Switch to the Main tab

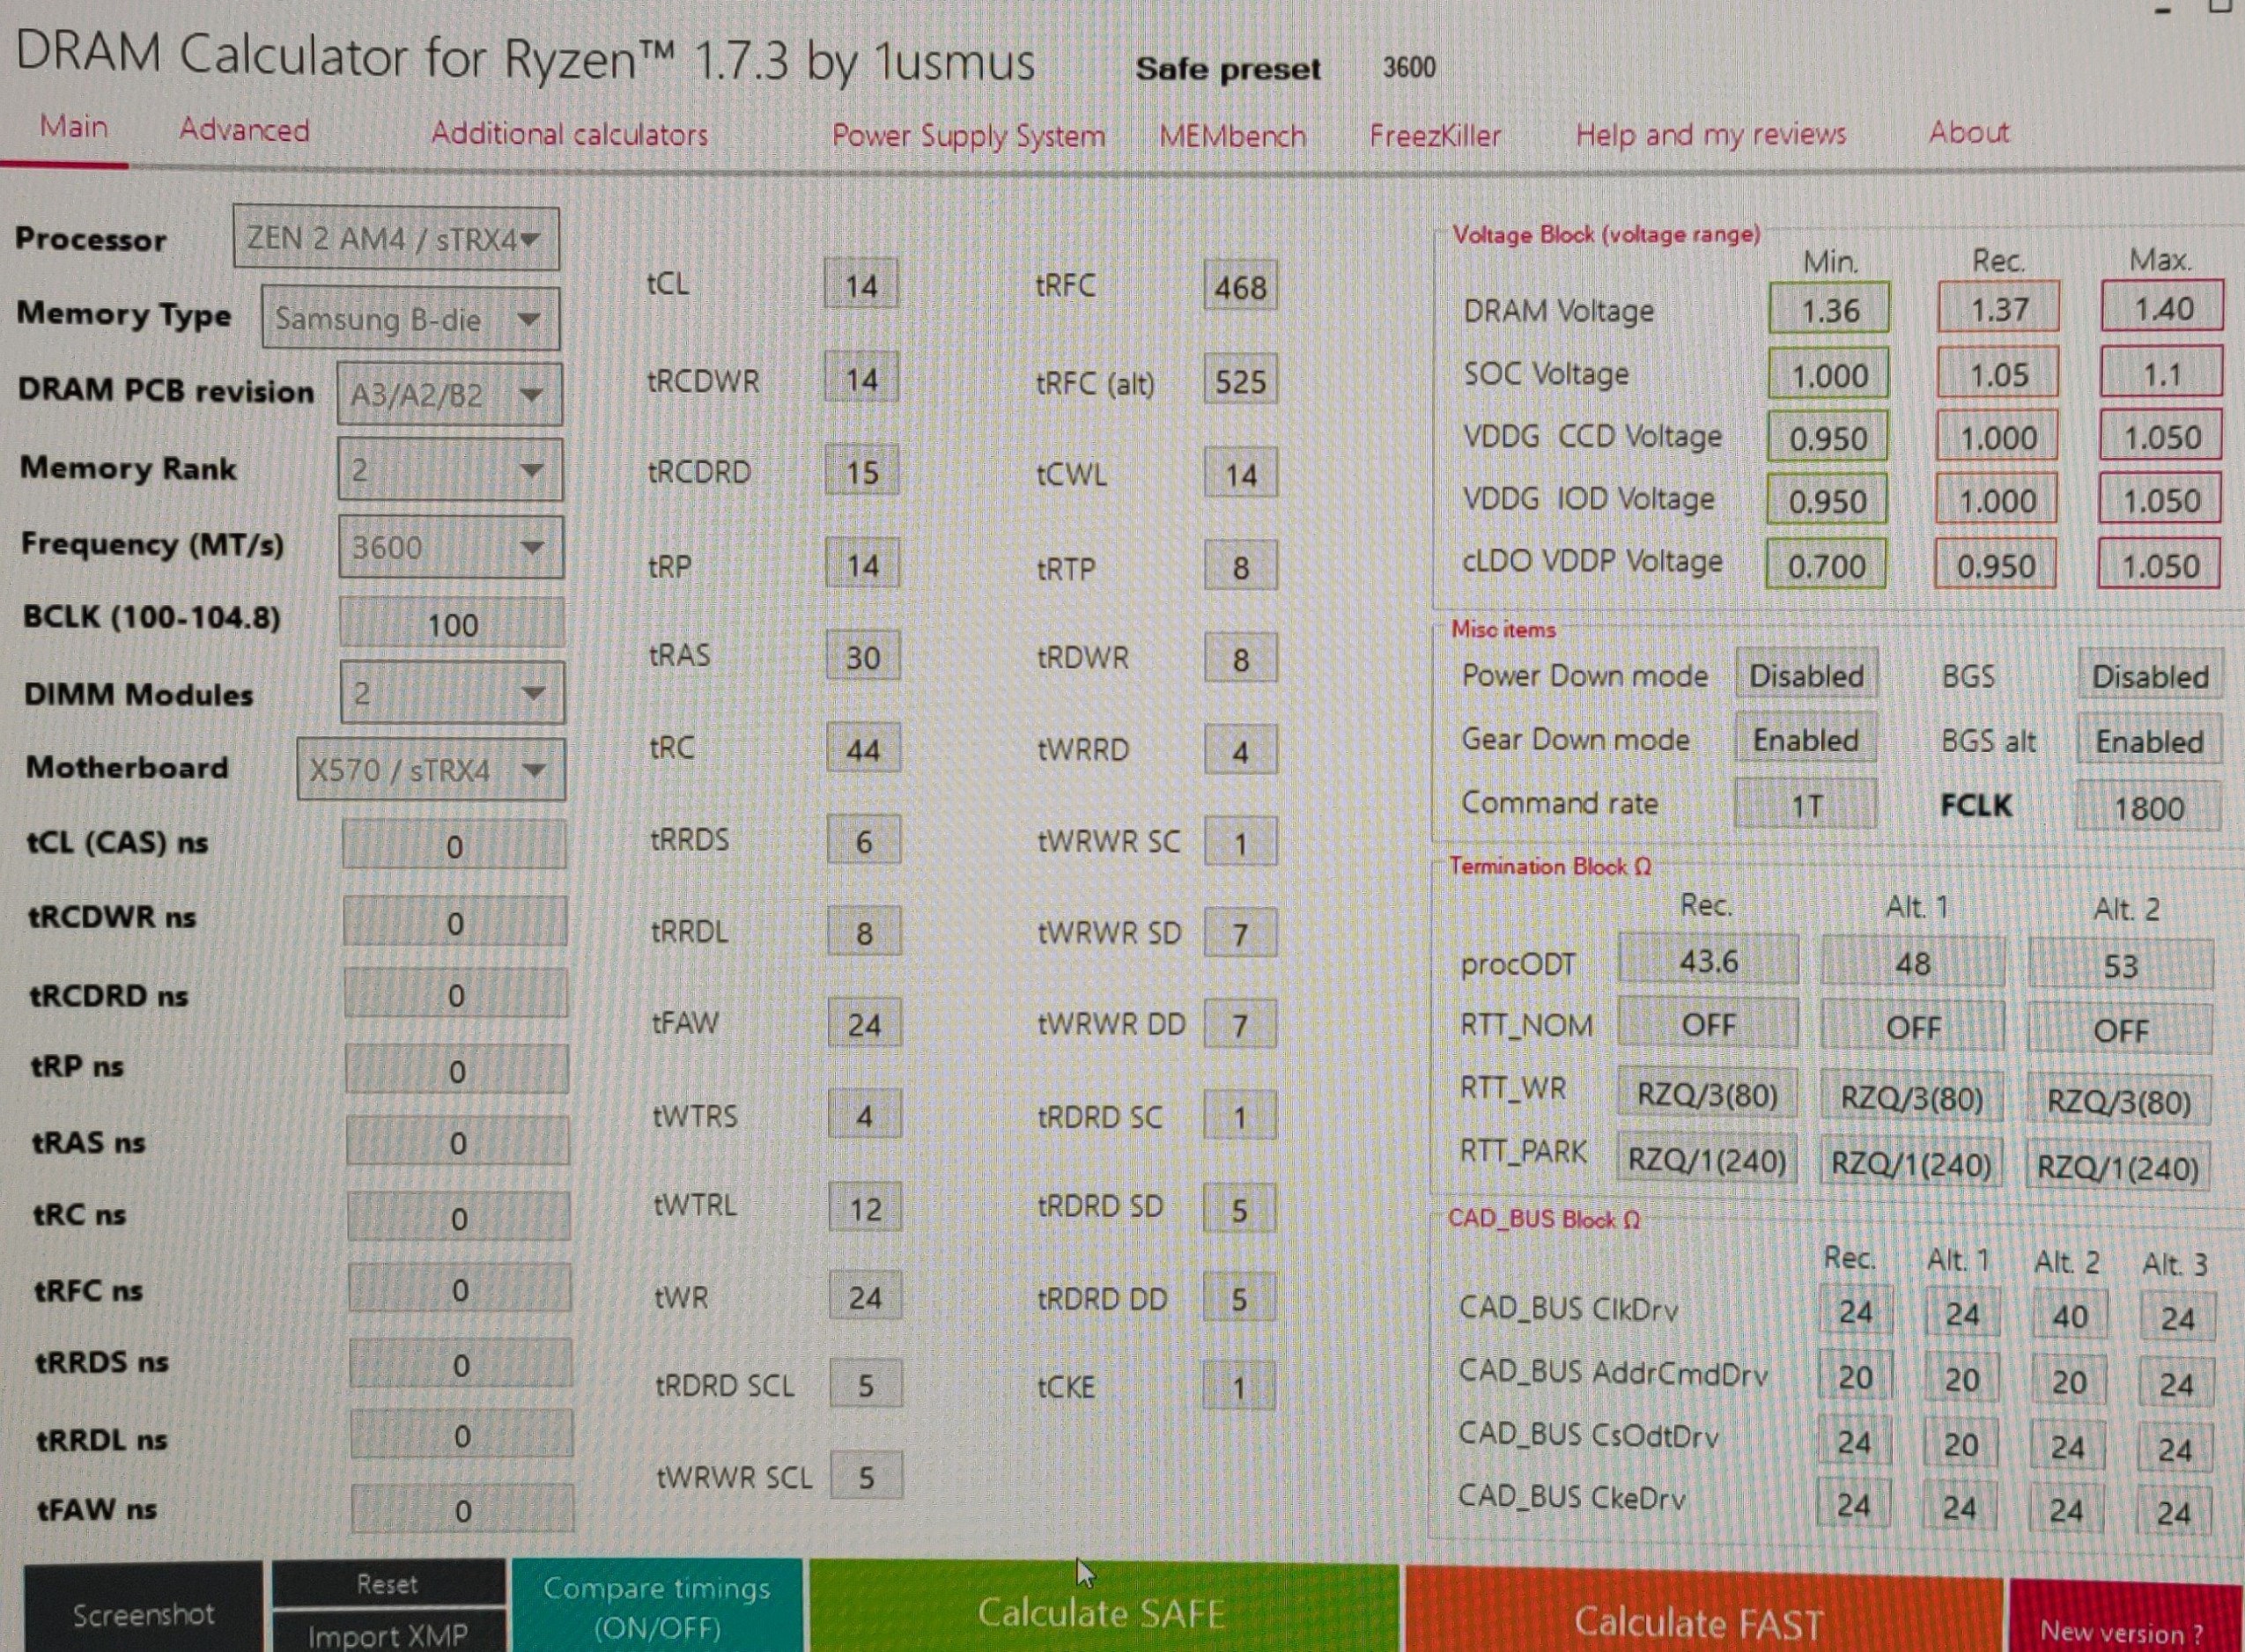click(73, 127)
